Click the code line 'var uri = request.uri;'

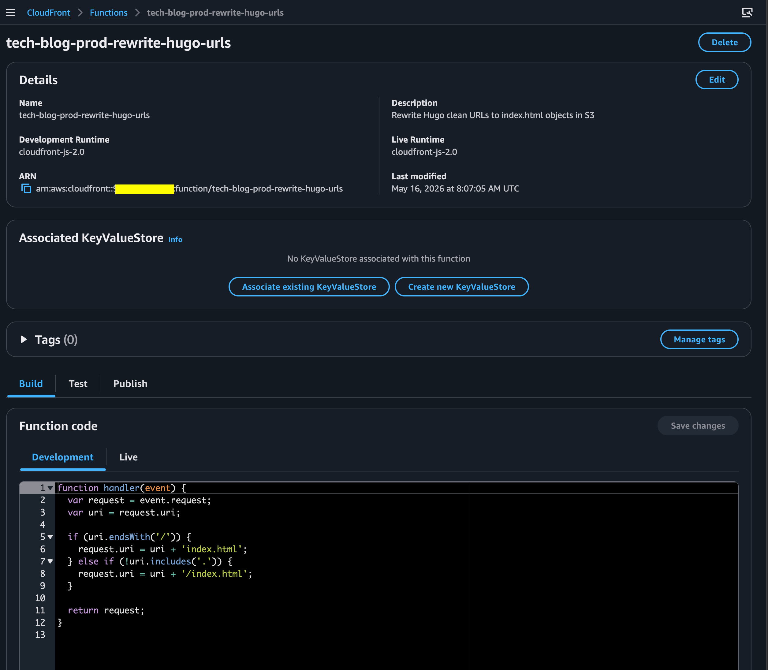point(124,512)
